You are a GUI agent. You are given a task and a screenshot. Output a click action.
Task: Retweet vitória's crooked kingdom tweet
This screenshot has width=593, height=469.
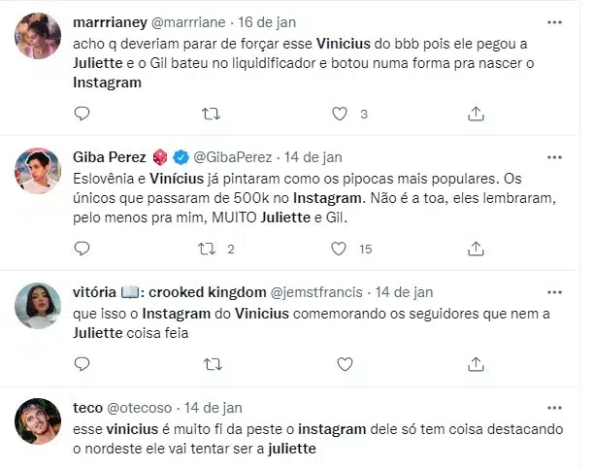[210, 365]
